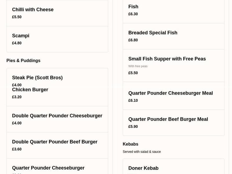Open Quarter Pounder Cheeseburger Meal card
This screenshot has width=232, height=174.
pyautogui.click(x=171, y=93)
